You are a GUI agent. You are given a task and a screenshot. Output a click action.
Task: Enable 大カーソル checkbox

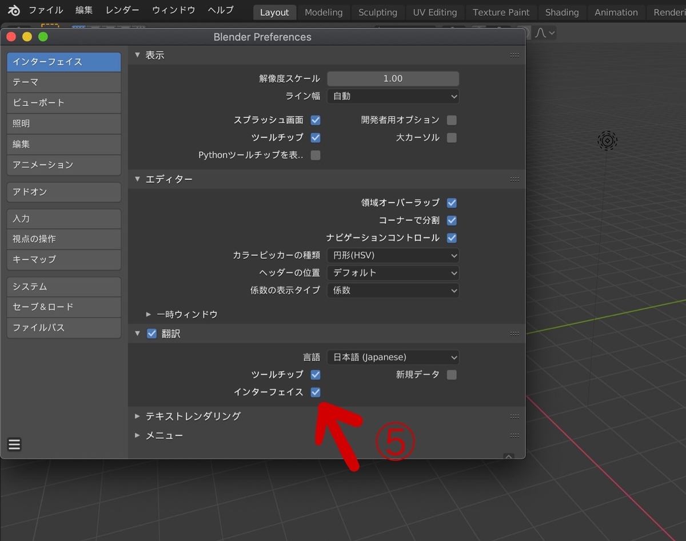[x=452, y=138]
